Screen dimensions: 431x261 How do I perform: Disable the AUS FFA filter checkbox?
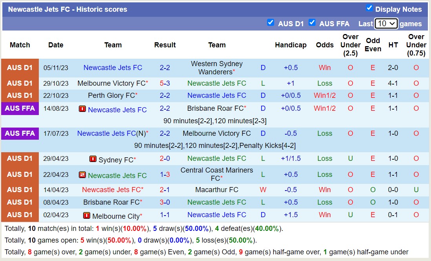tap(312, 23)
